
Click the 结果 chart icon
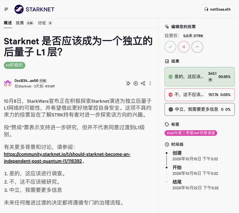tap(167, 61)
